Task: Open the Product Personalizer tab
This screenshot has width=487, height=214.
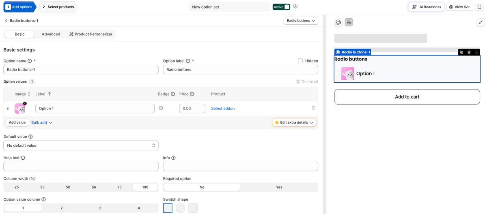Action: point(91,34)
